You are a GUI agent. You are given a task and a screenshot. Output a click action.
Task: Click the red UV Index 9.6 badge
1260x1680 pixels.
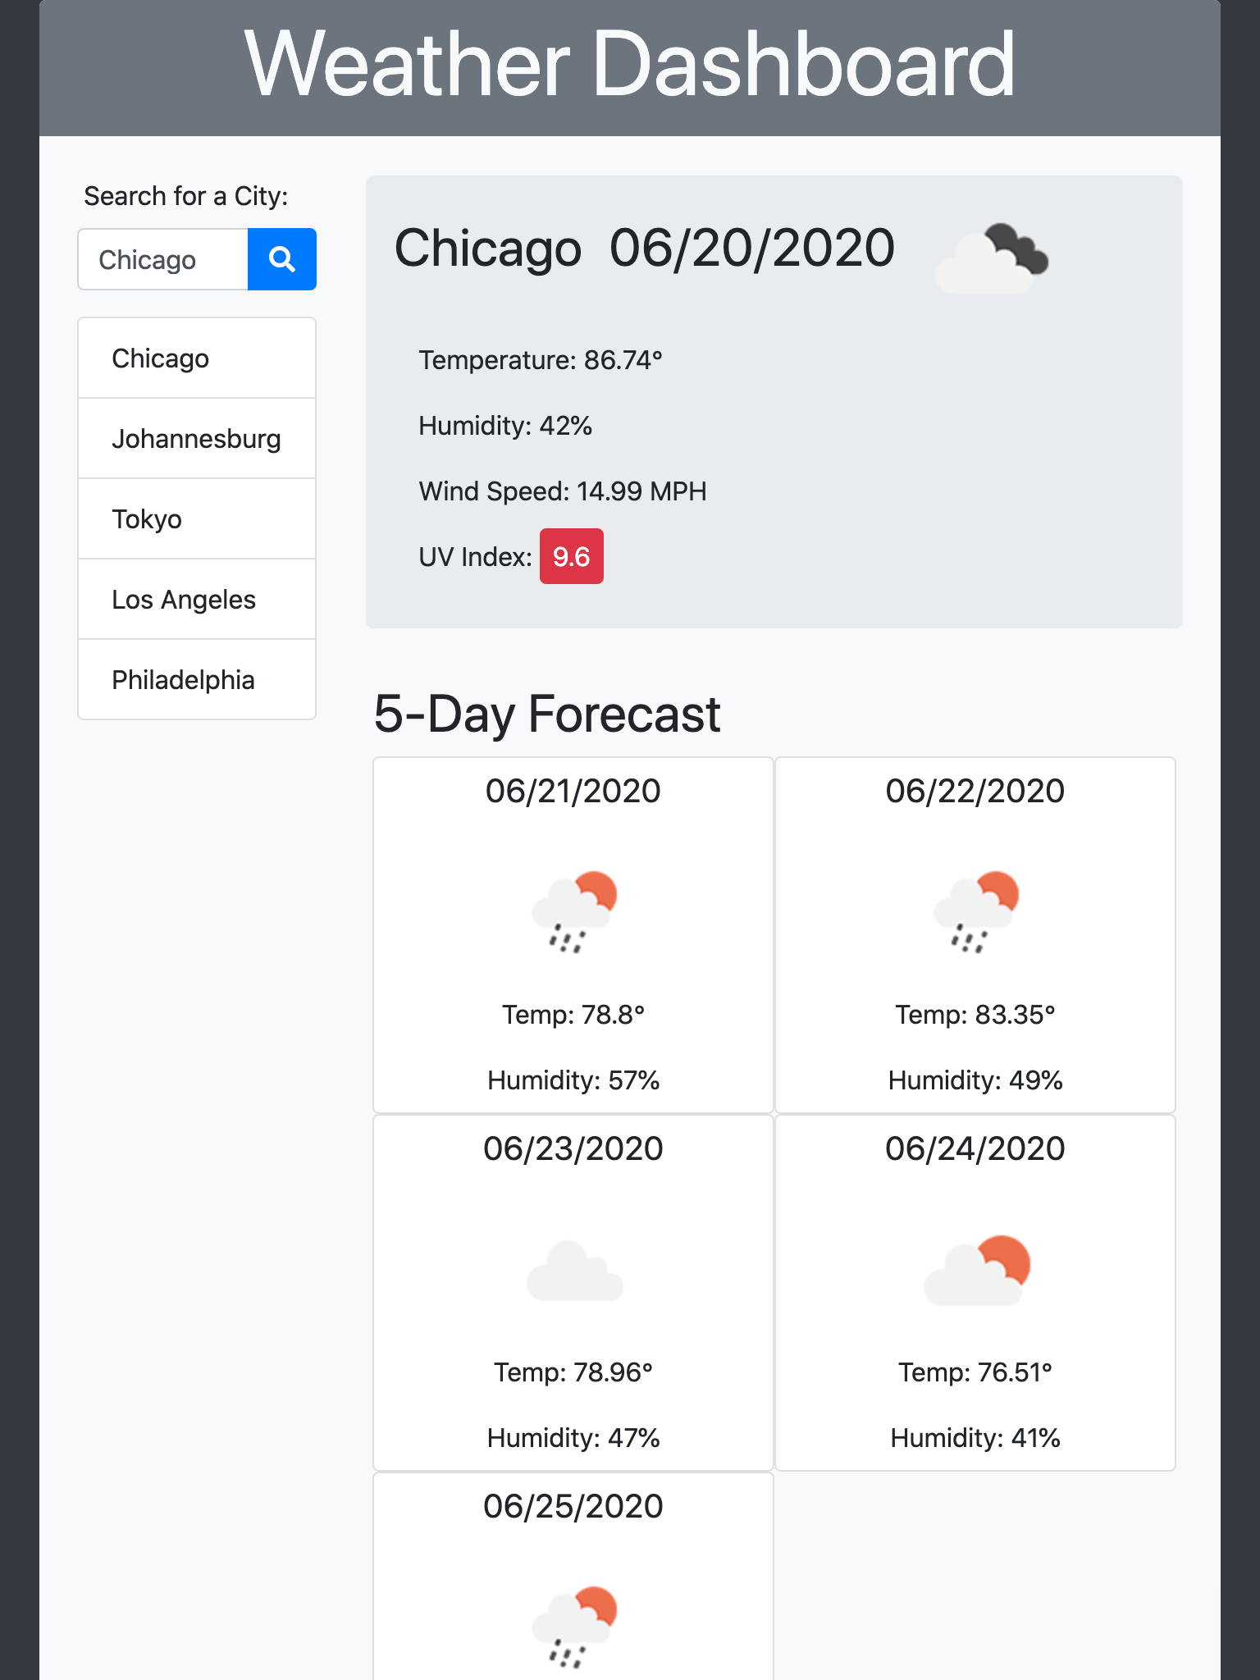(x=571, y=557)
